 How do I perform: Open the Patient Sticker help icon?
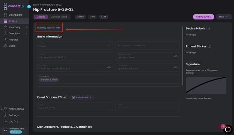pos(209,46)
